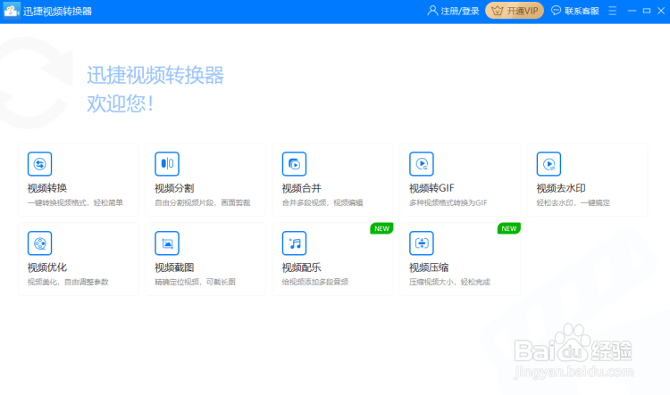The image size is (670, 395).
Task: Click the NEW badge on 视频压缩 card
Action: click(509, 228)
